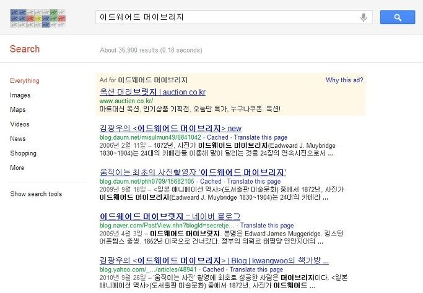This screenshot has height=293, width=423.
Task: Open Cached link for blog.yahoo.com result
Action: [213, 270]
